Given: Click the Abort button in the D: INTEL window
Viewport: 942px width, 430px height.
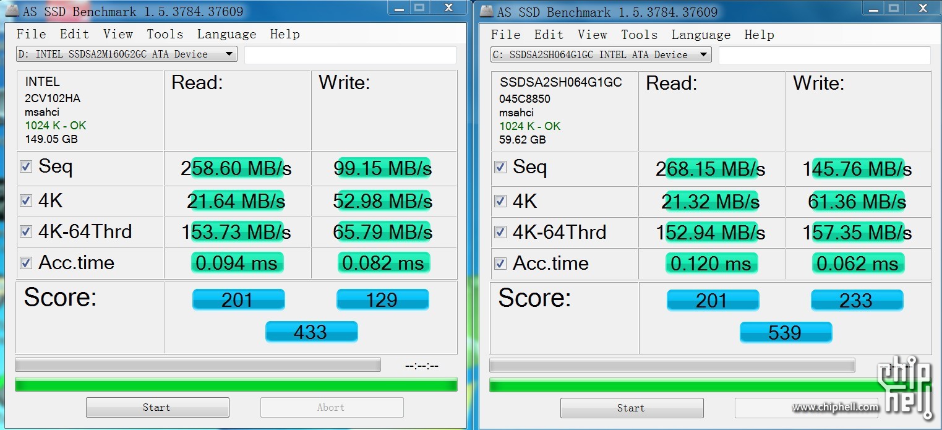Looking at the screenshot, I should pyautogui.click(x=332, y=407).
